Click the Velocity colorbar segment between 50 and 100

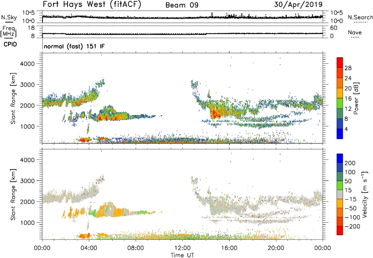340,177
